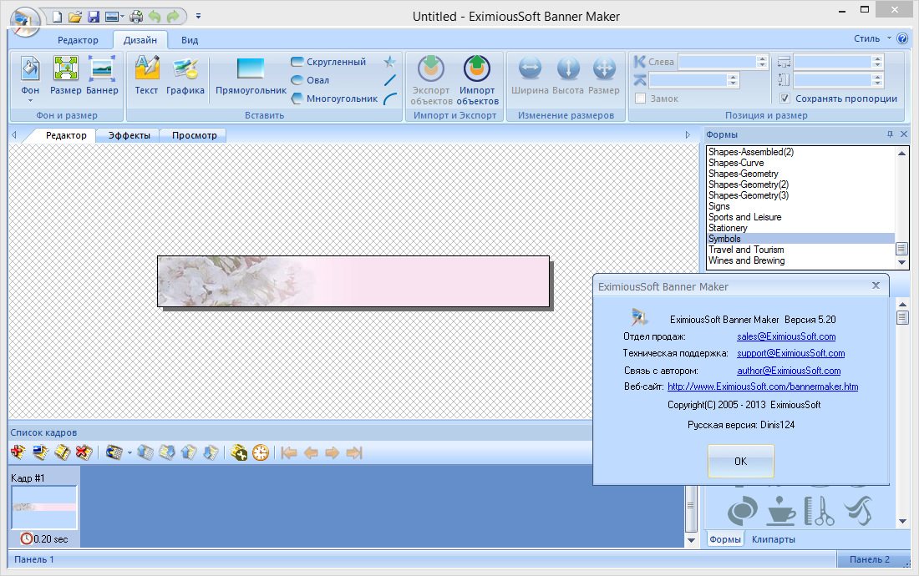Image resolution: width=919 pixels, height=576 pixels.
Task: Create a new banner from quick access
Action: 58,17
